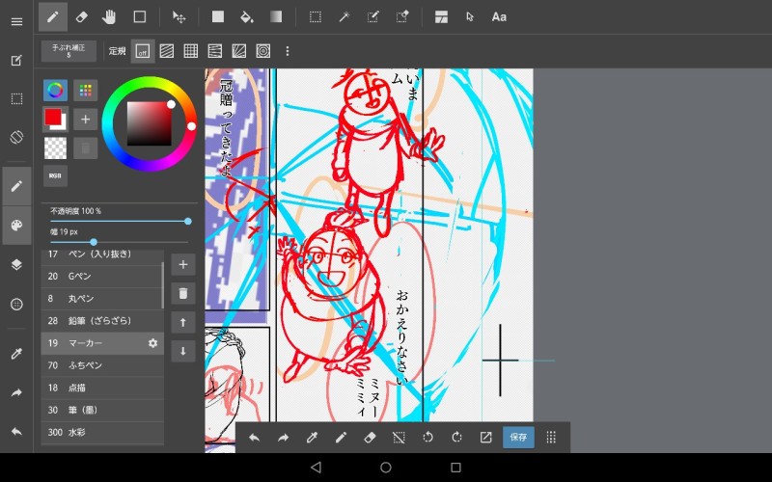Click the red foreground color swatch
Screen dimensions: 772x482
tap(53, 117)
